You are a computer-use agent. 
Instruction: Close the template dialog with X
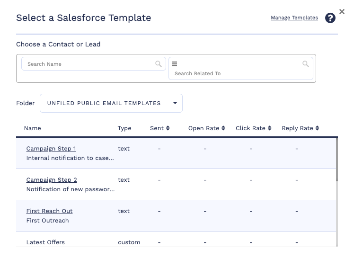tap(342, 12)
